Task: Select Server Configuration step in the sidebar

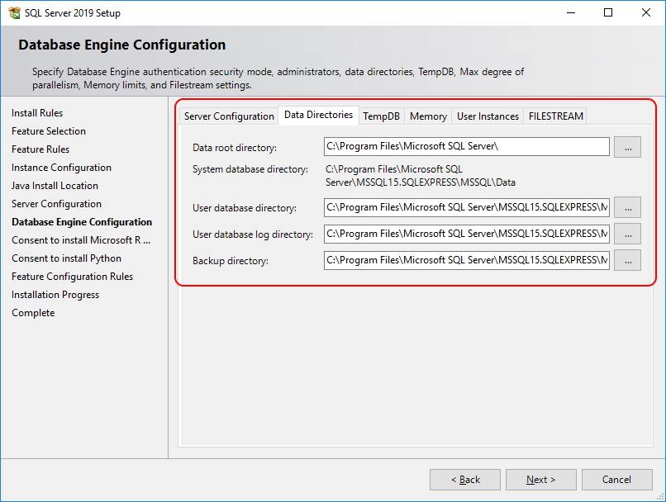Action: [x=56, y=204]
